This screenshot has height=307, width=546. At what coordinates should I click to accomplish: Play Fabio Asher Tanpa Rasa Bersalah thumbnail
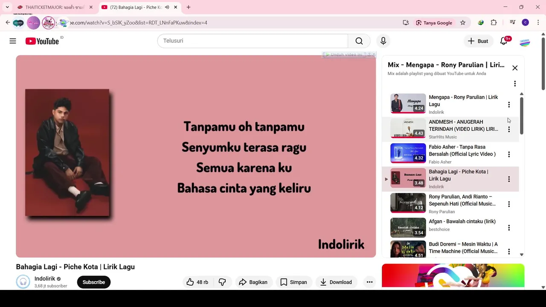tap(408, 153)
